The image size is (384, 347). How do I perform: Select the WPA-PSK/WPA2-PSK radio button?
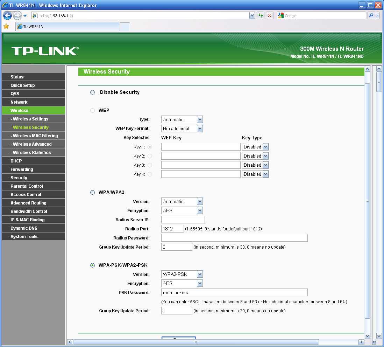[x=93, y=265]
